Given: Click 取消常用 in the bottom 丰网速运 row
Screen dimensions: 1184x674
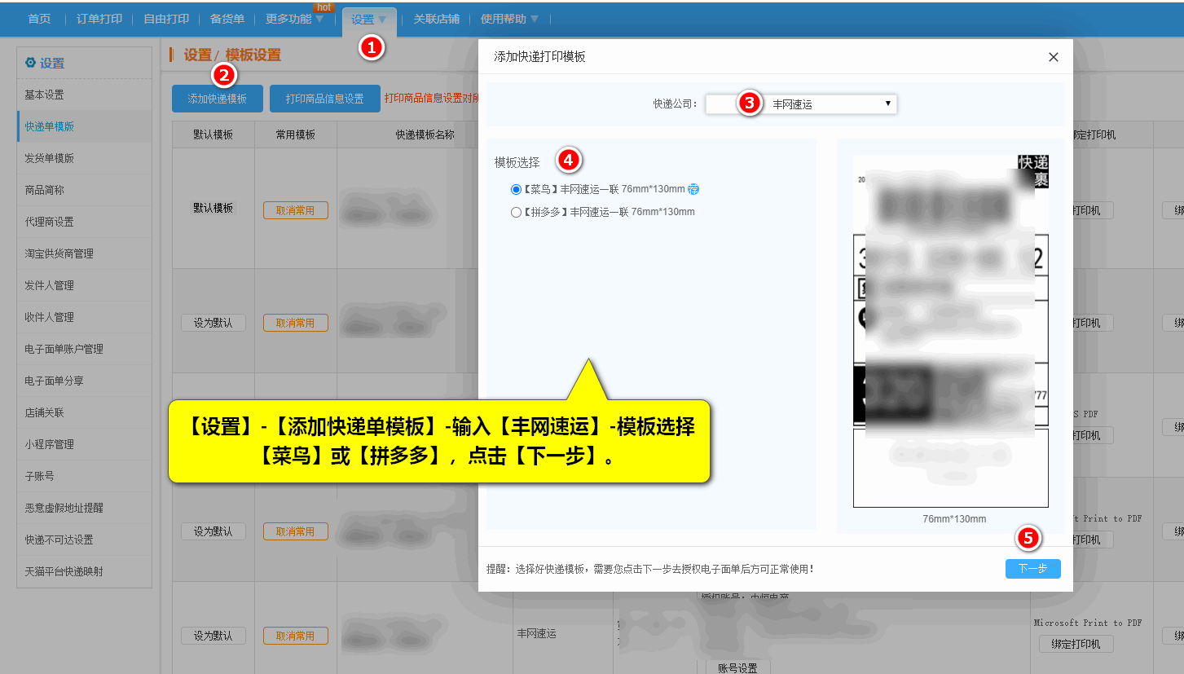Looking at the screenshot, I should 296,636.
